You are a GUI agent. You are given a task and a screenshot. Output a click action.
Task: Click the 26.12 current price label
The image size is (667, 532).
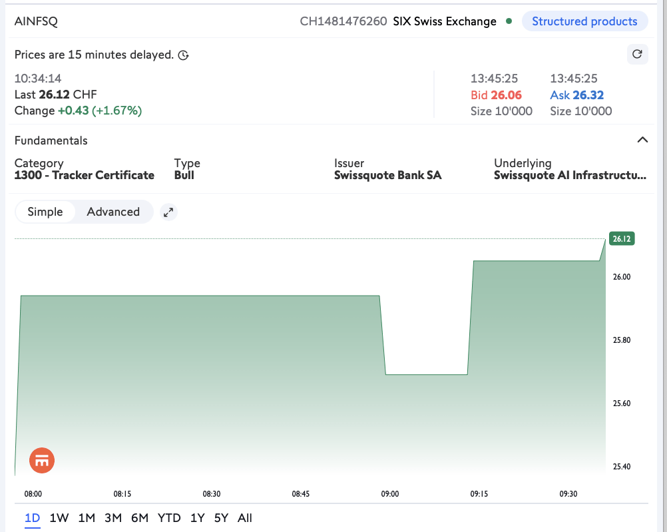[621, 239]
